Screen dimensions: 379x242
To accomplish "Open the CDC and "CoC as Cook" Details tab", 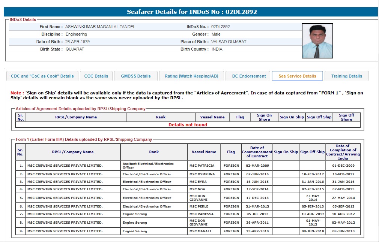I will point(42,76).
